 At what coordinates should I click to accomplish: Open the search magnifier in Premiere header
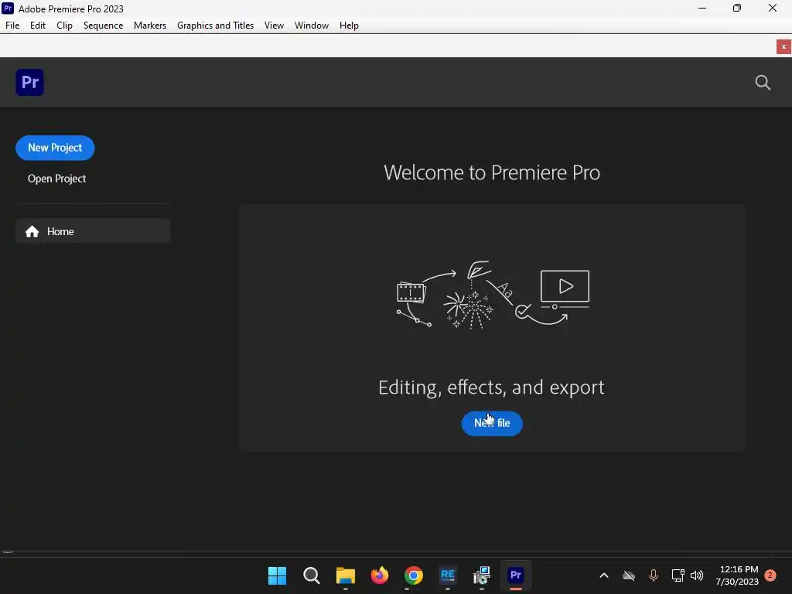763,82
